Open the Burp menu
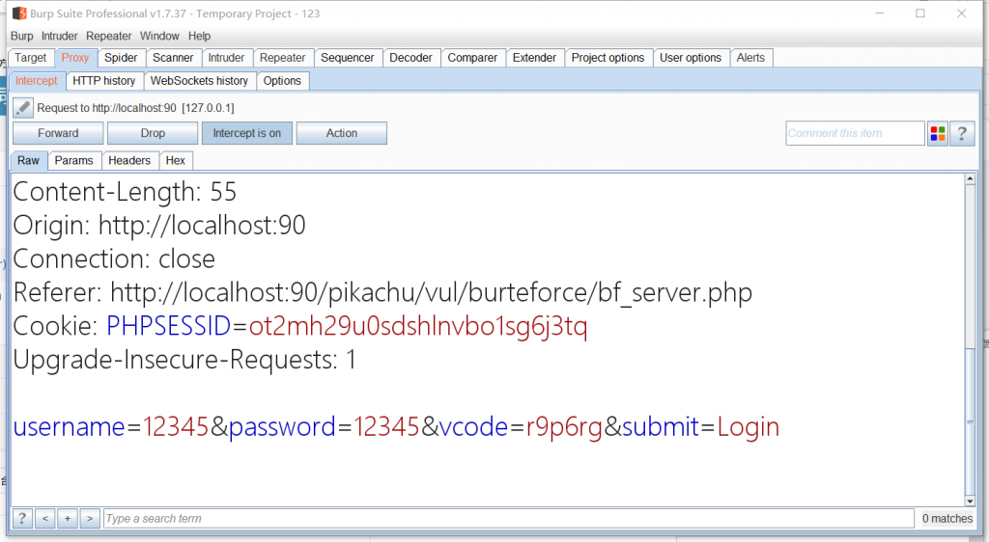Screen dimensions: 989x542 pyautogui.click(x=21, y=36)
